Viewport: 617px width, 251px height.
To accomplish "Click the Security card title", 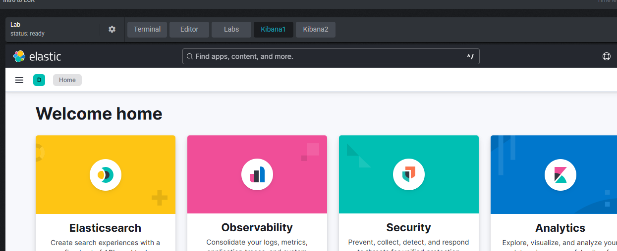I will pos(409,228).
